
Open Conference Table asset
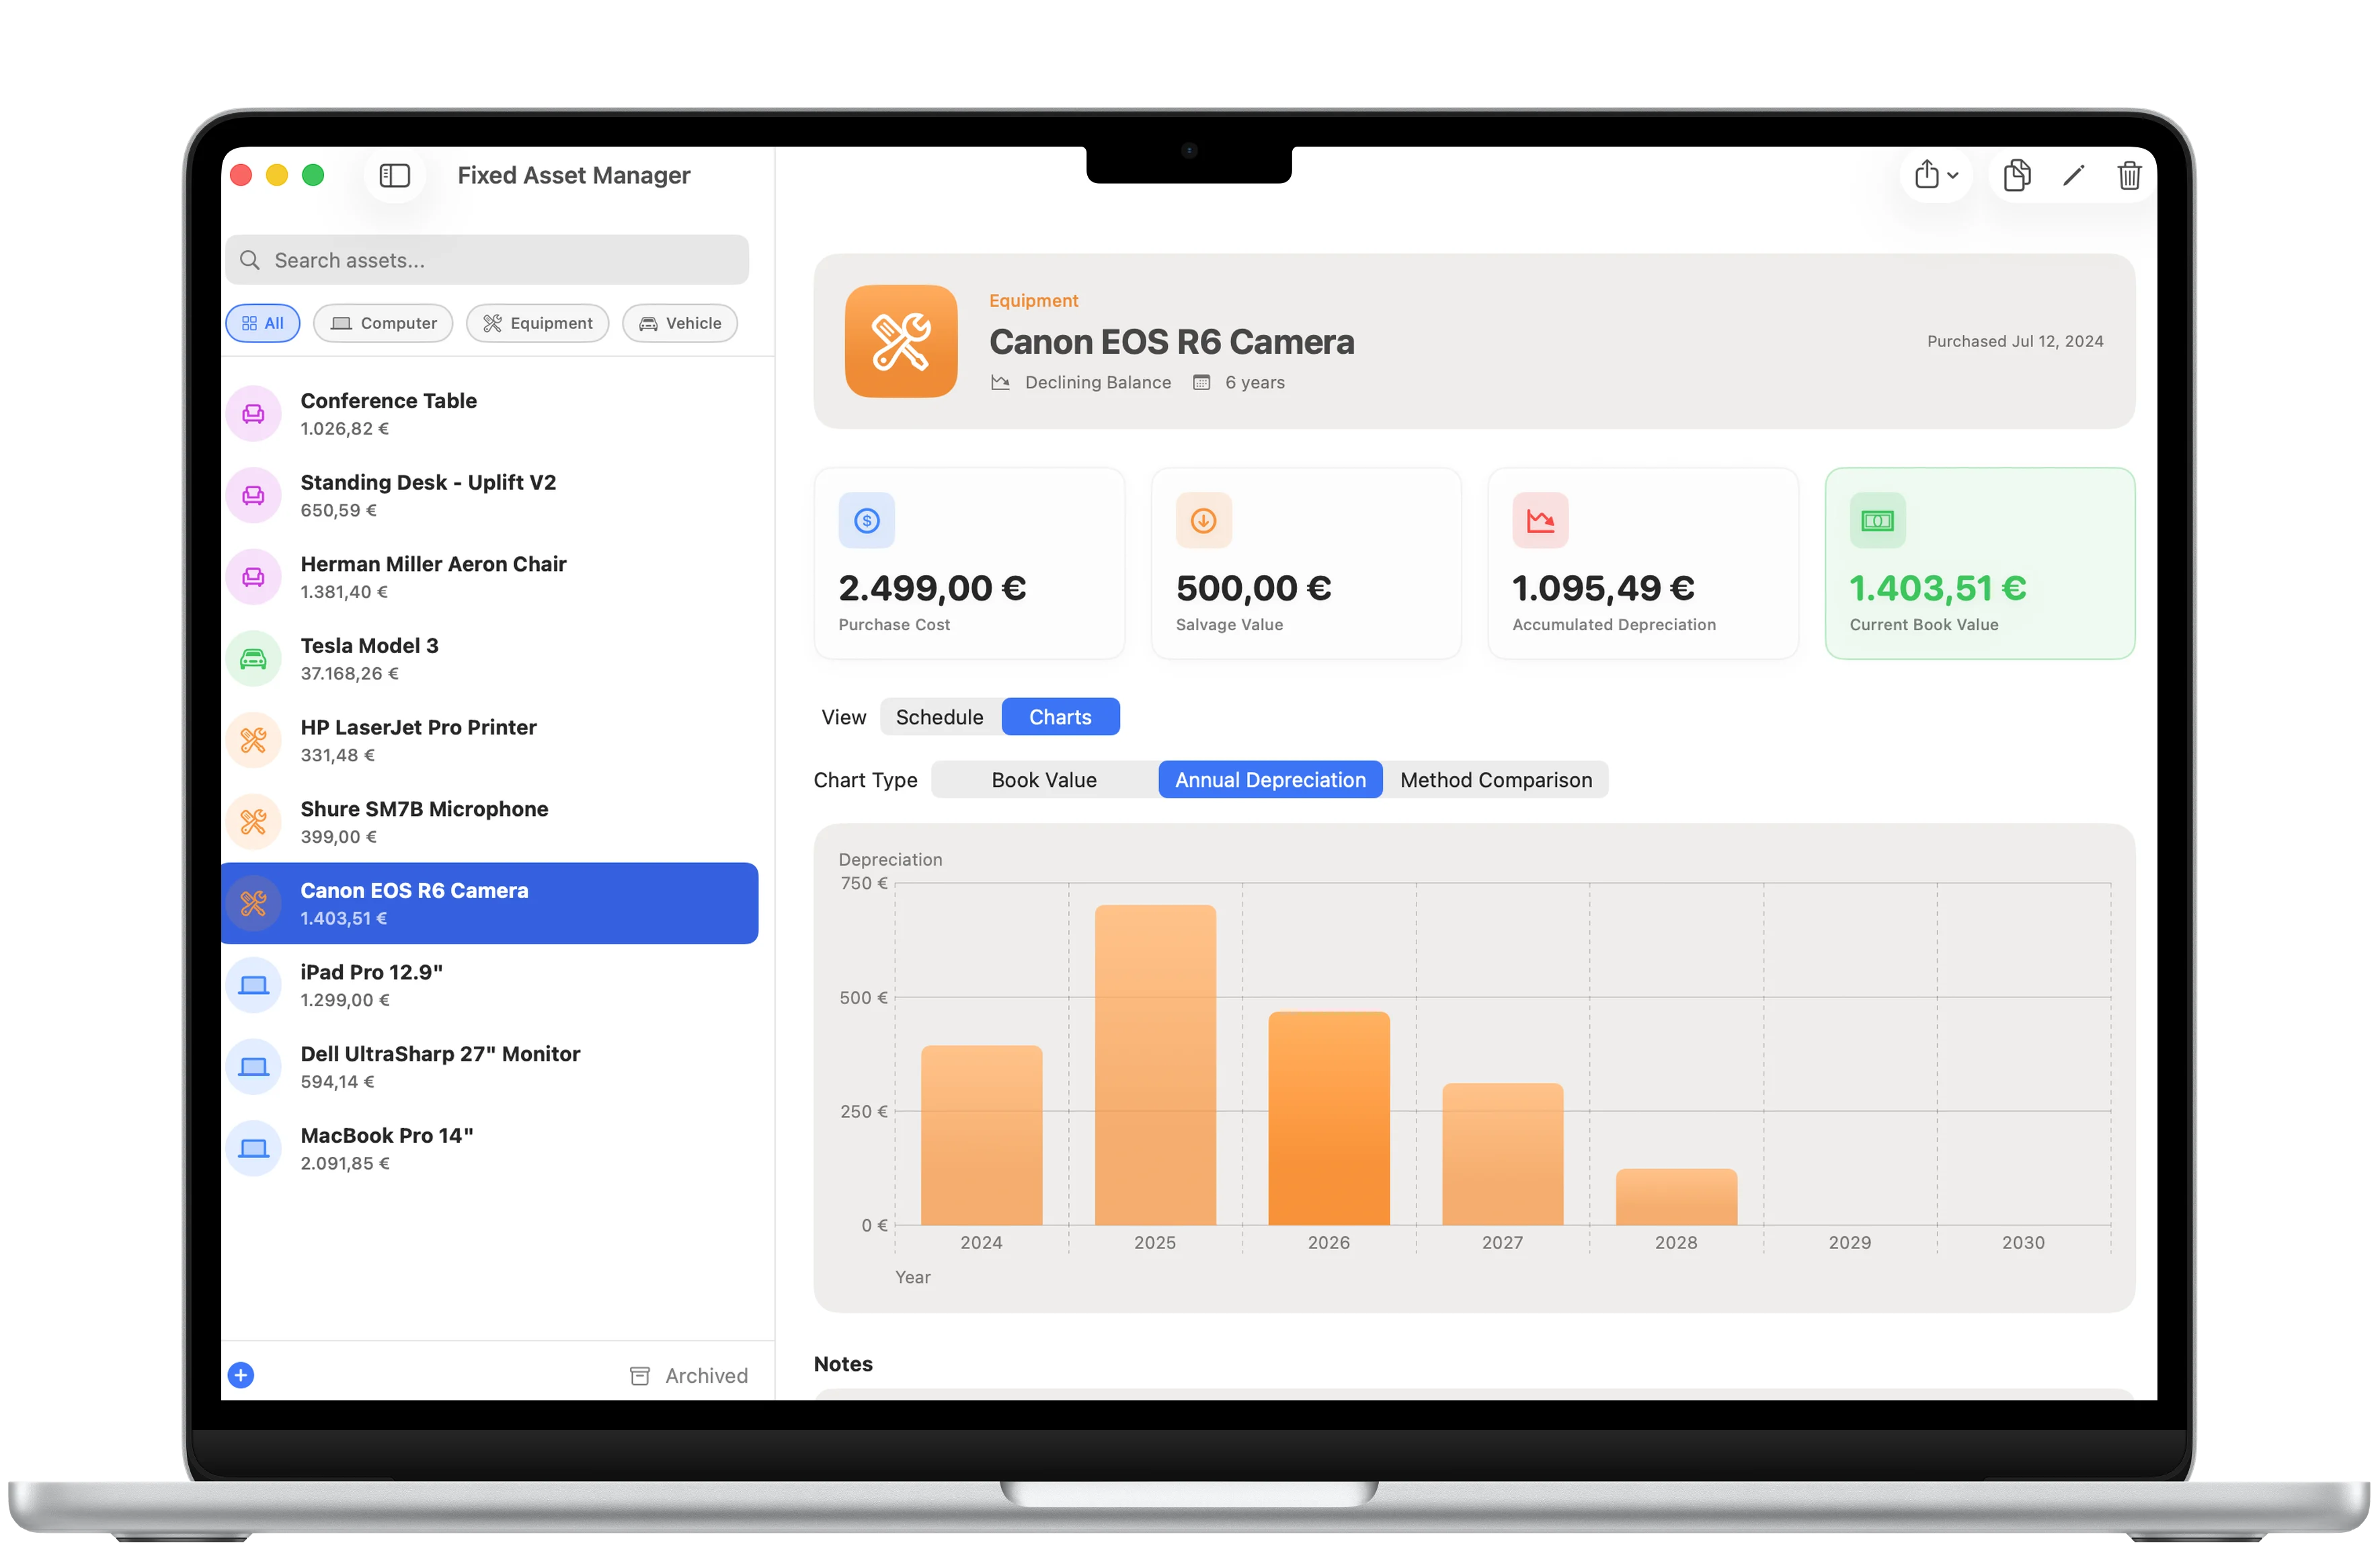pyautogui.click(x=490, y=413)
